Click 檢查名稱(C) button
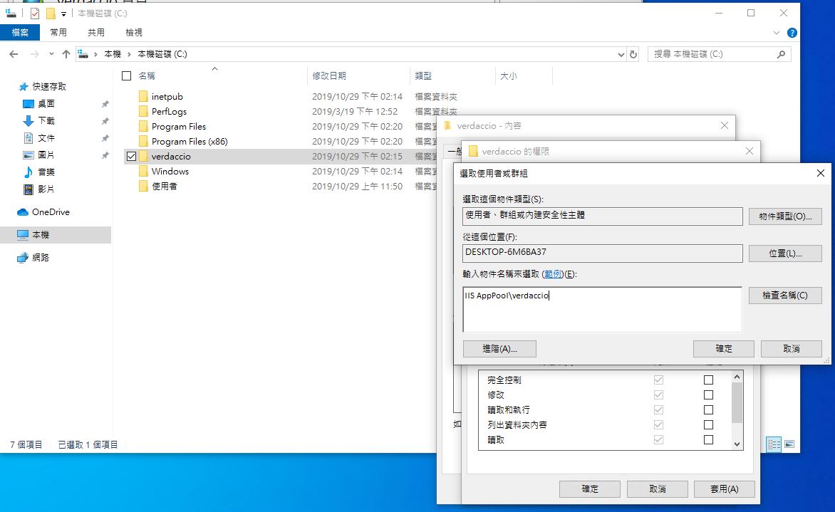Screen dimensions: 835x512 [785, 296]
